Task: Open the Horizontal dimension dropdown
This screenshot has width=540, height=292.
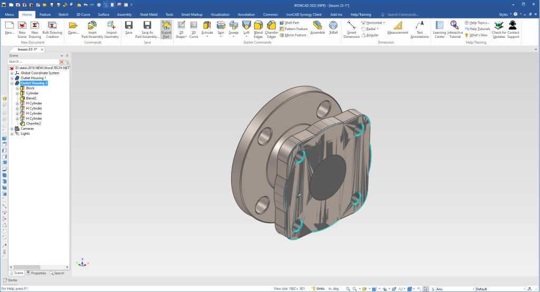Action: pyautogui.click(x=384, y=23)
